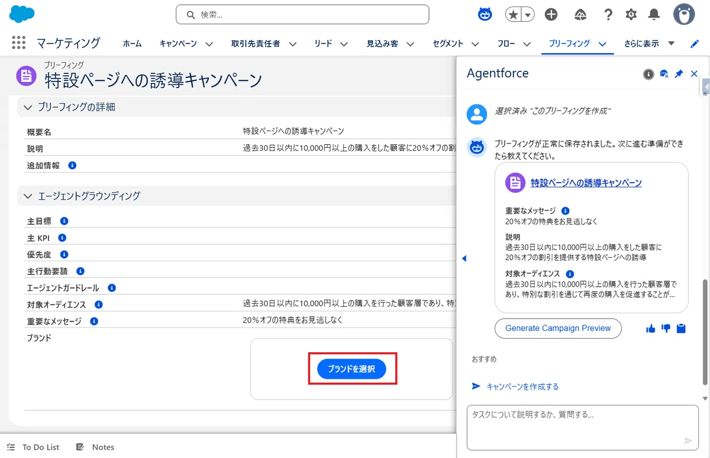710x458 pixels.
Task: Click the edit navigation pencil icon
Action: [695, 44]
